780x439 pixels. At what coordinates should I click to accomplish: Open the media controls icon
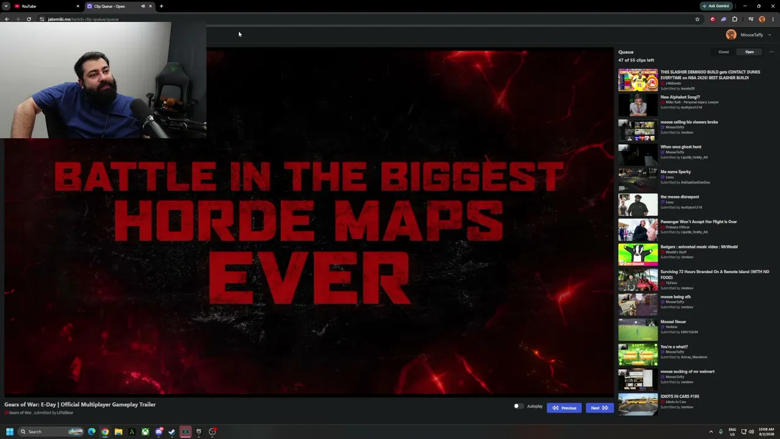point(751,19)
